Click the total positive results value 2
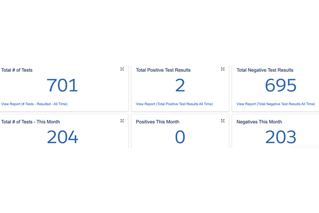Screen dimensions: 319x213 point(180,86)
